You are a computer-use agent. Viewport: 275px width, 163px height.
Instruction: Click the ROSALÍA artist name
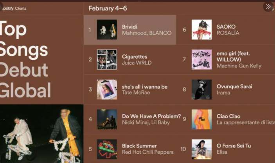point(228,33)
